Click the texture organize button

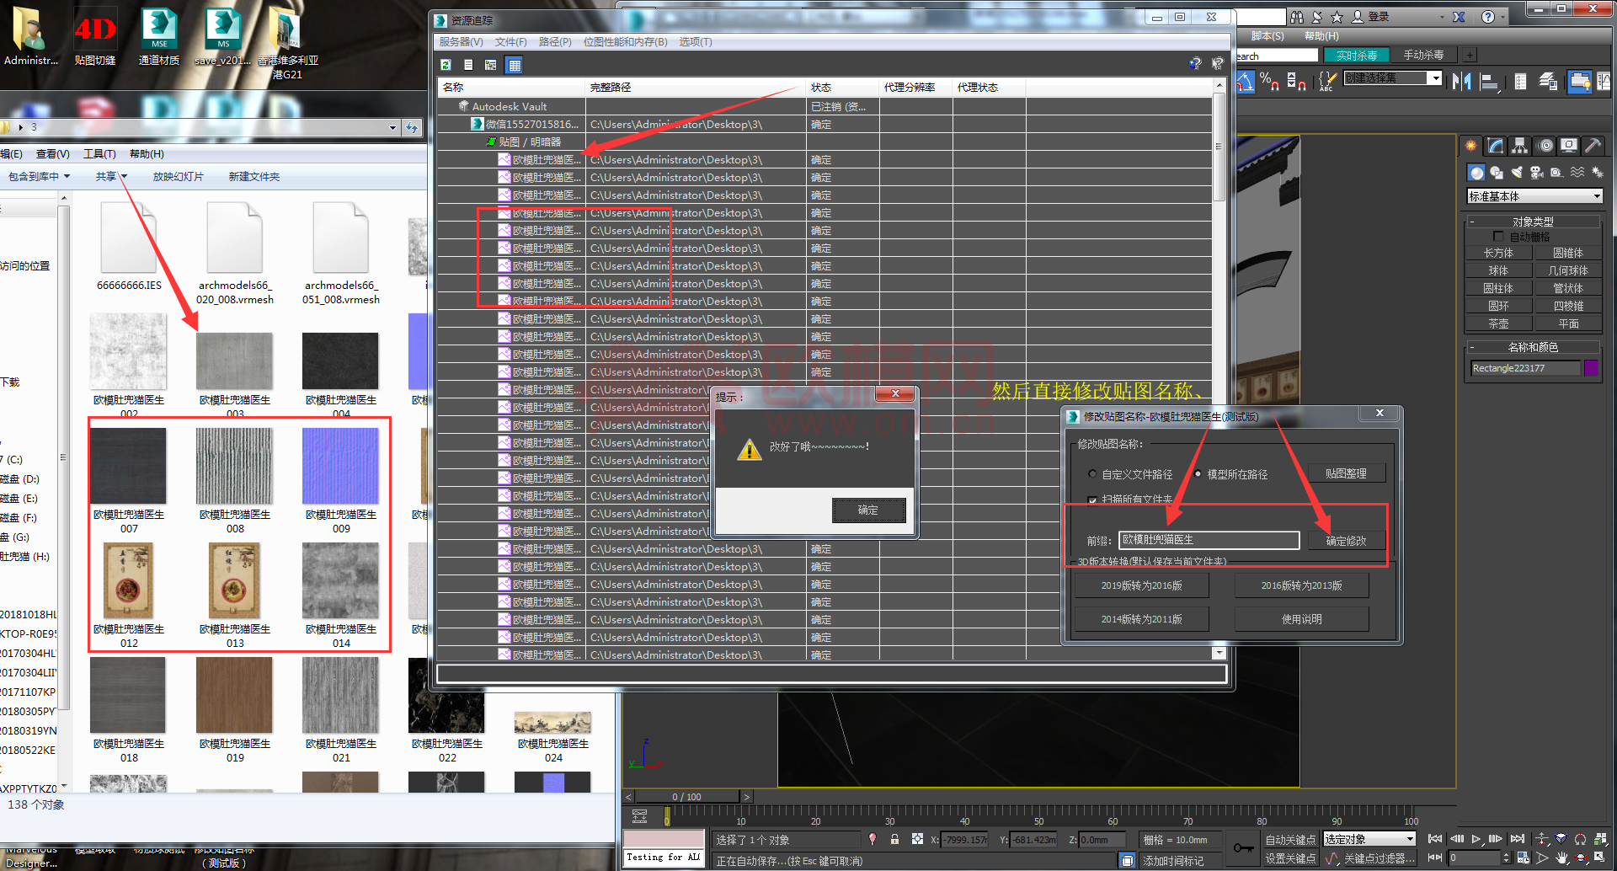click(x=1346, y=473)
